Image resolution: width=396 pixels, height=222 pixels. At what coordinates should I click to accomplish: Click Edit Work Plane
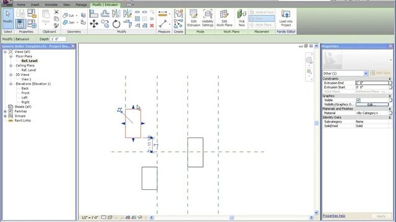pos(224,18)
